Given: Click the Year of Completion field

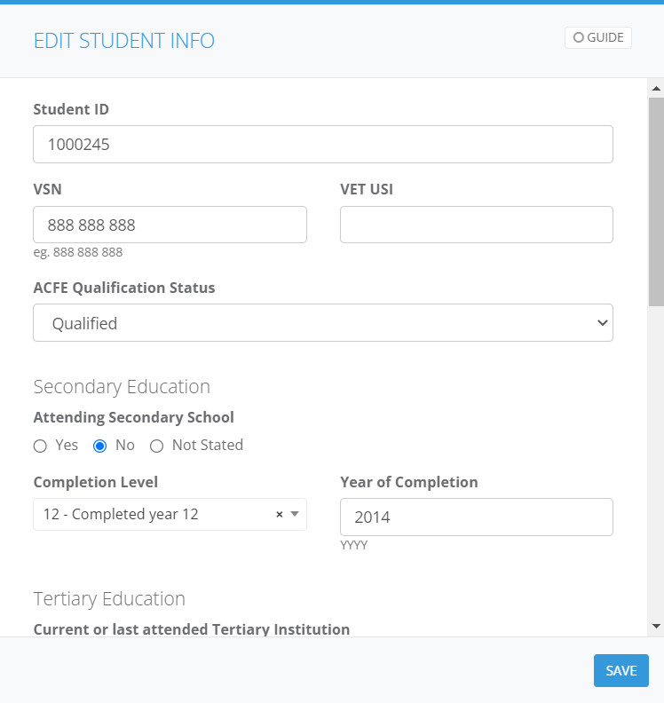Looking at the screenshot, I should (477, 517).
